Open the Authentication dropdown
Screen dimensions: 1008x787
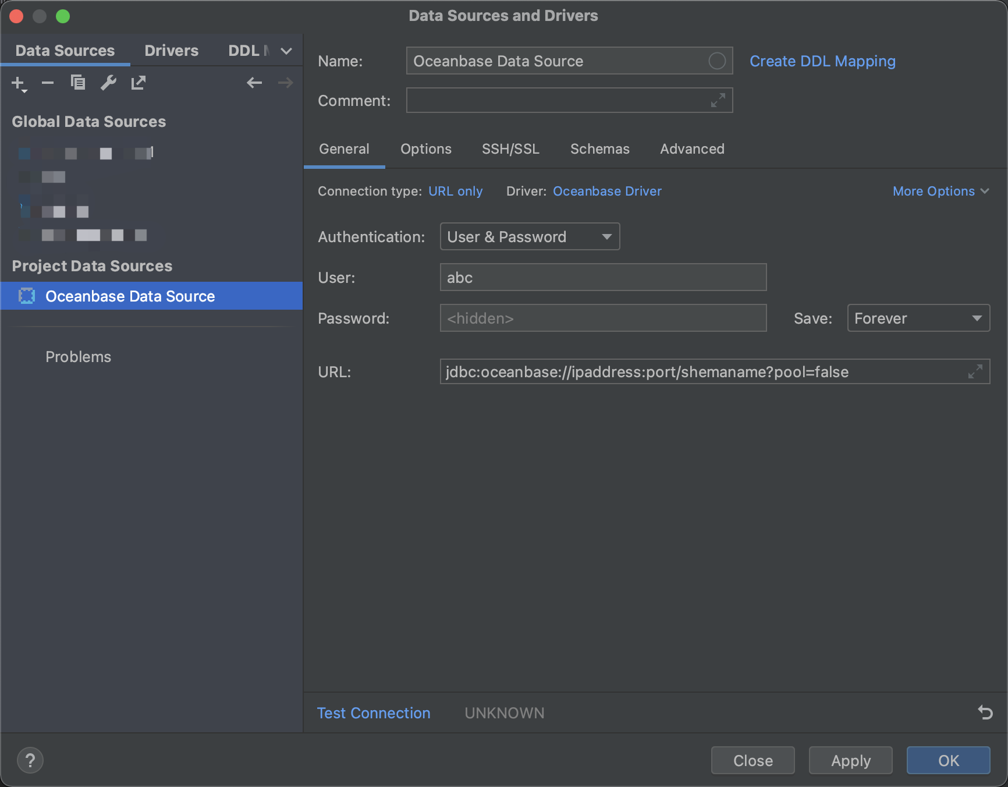(530, 236)
